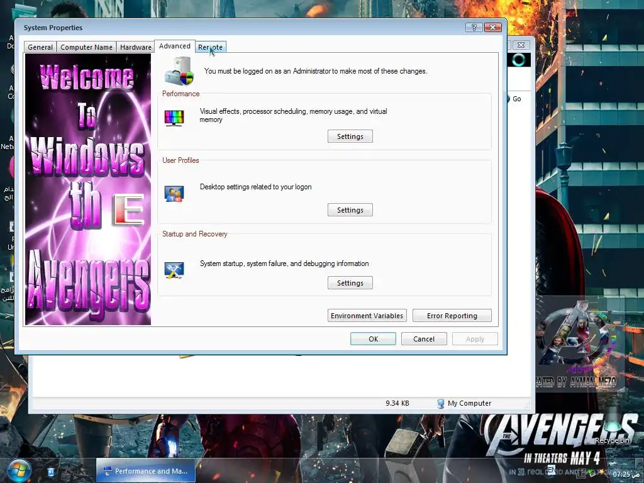
Task: Click the Welcome to Windows Avengers banner
Action: (x=88, y=189)
